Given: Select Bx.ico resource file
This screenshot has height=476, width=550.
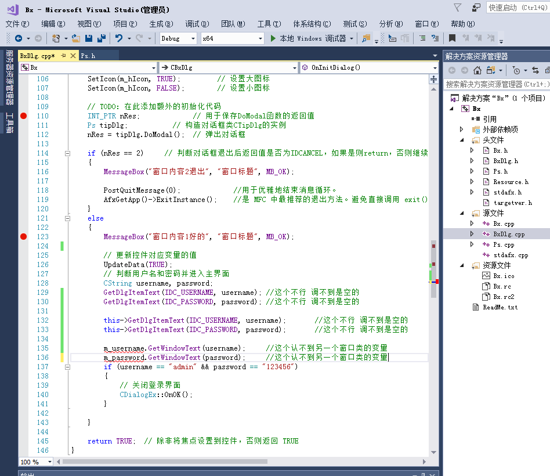Looking at the screenshot, I should [x=504, y=276].
